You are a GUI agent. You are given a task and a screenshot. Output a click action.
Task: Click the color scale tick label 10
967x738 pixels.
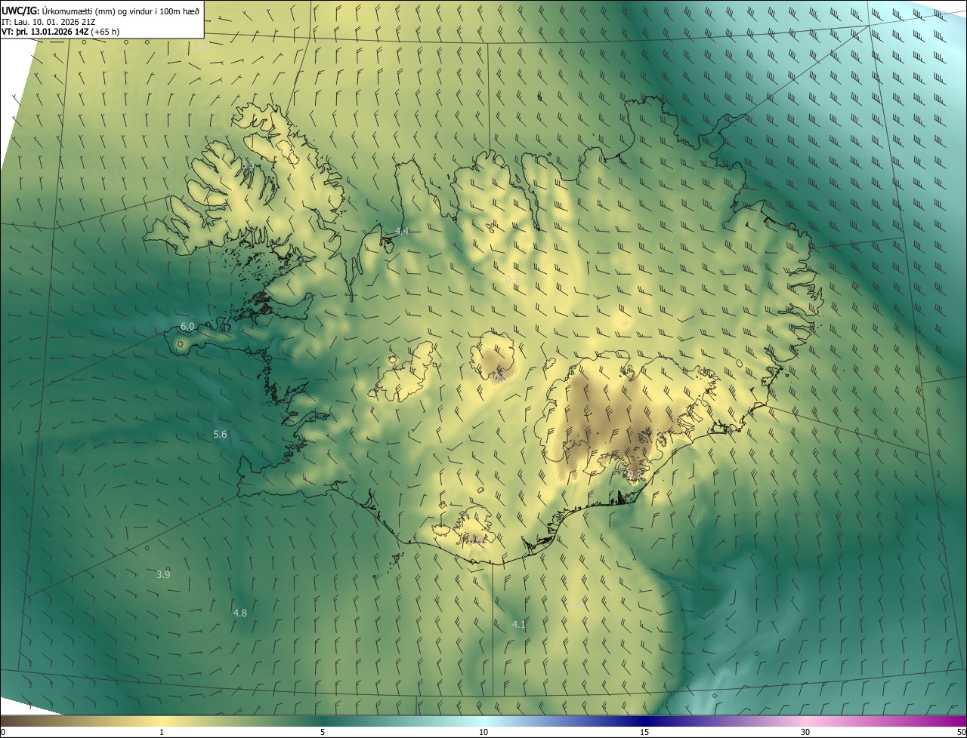click(483, 732)
